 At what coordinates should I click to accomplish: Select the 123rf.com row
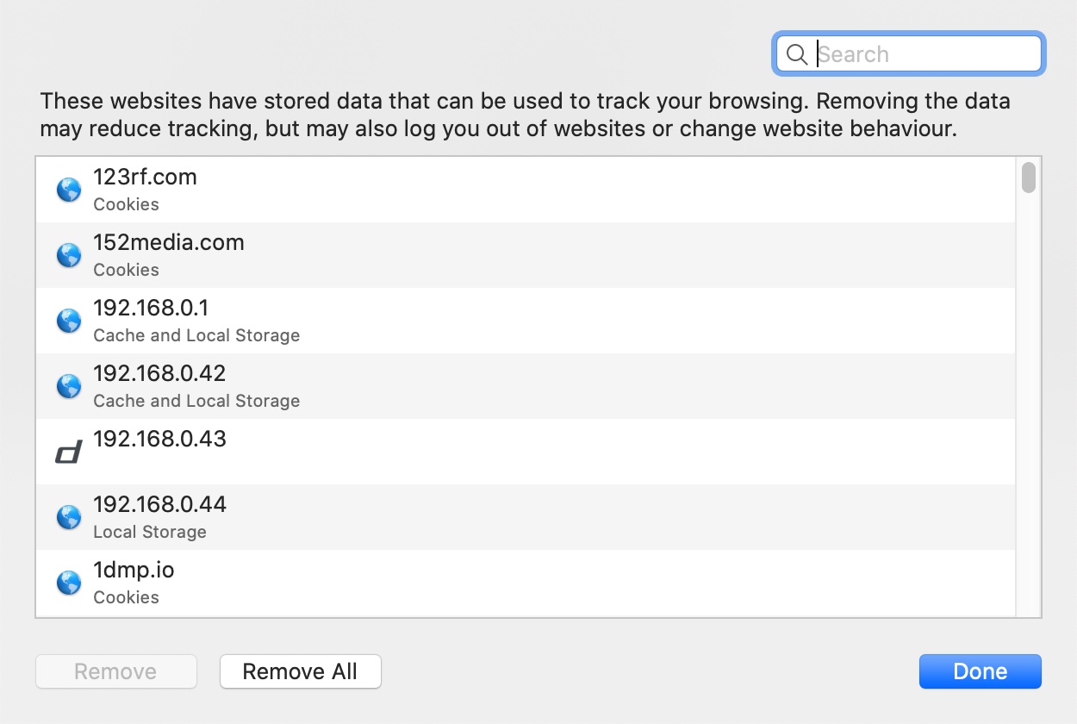pos(526,190)
